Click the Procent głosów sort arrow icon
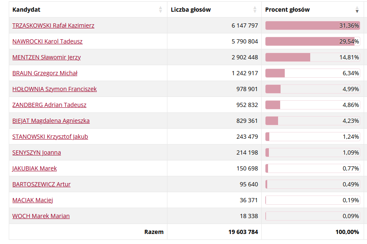The width and height of the screenshot is (367, 244). coord(357,10)
